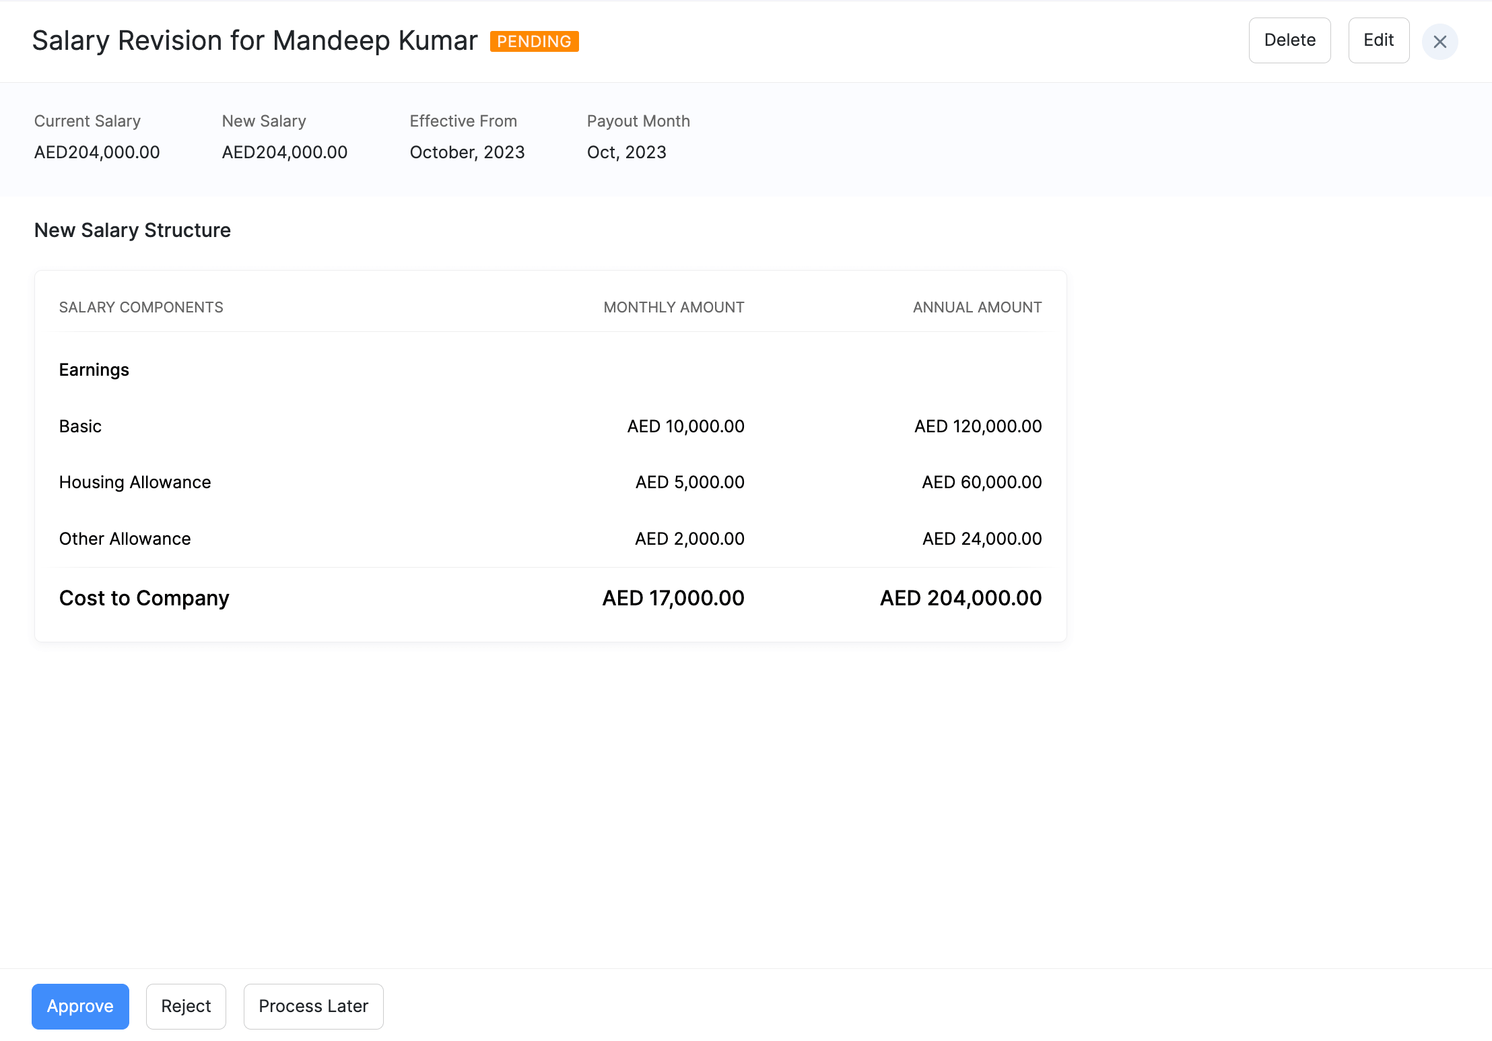
Task: Click the PENDING status badge
Action: tap(534, 42)
